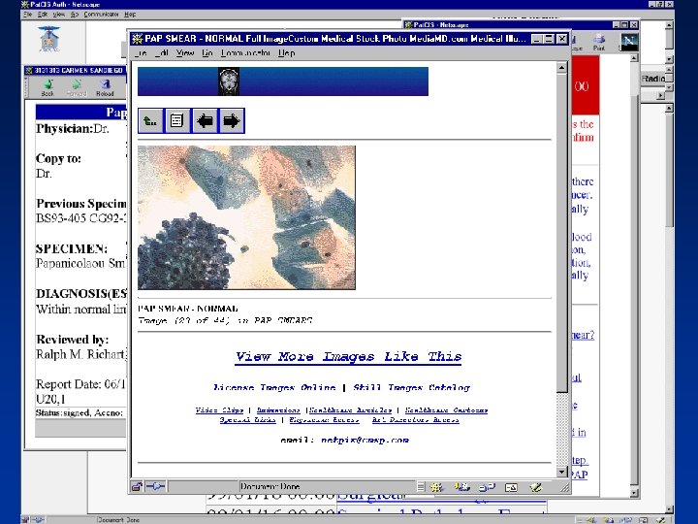Click the PAP SMEAR window title bar icon
698x524 pixels.
[x=137, y=39]
